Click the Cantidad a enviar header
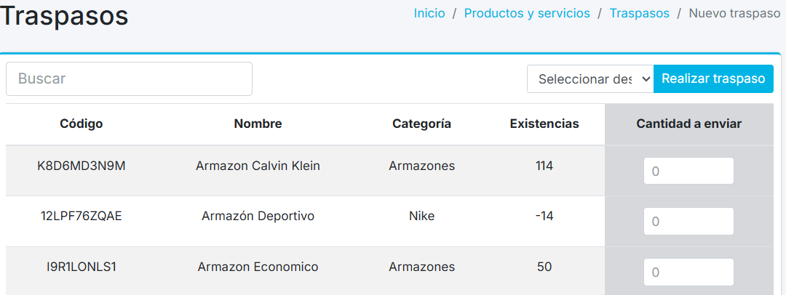 pyautogui.click(x=688, y=124)
